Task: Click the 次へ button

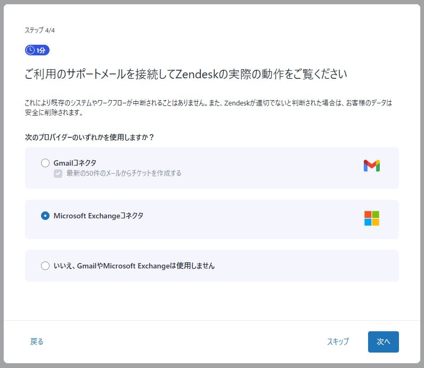Action: [383, 342]
